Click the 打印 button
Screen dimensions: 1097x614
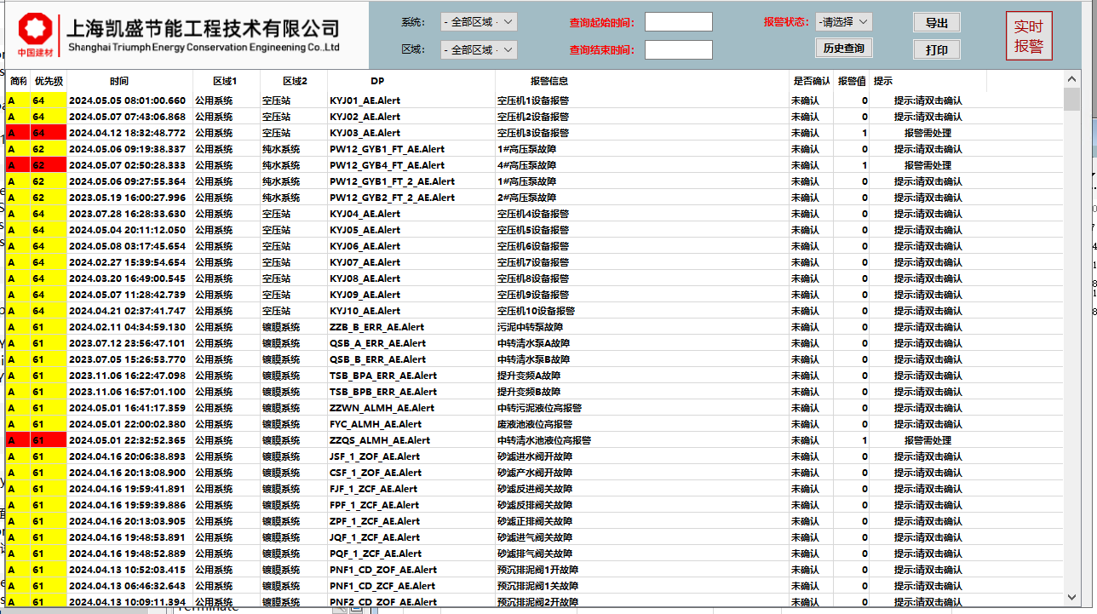pyautogui.click(x=937, y=50)
